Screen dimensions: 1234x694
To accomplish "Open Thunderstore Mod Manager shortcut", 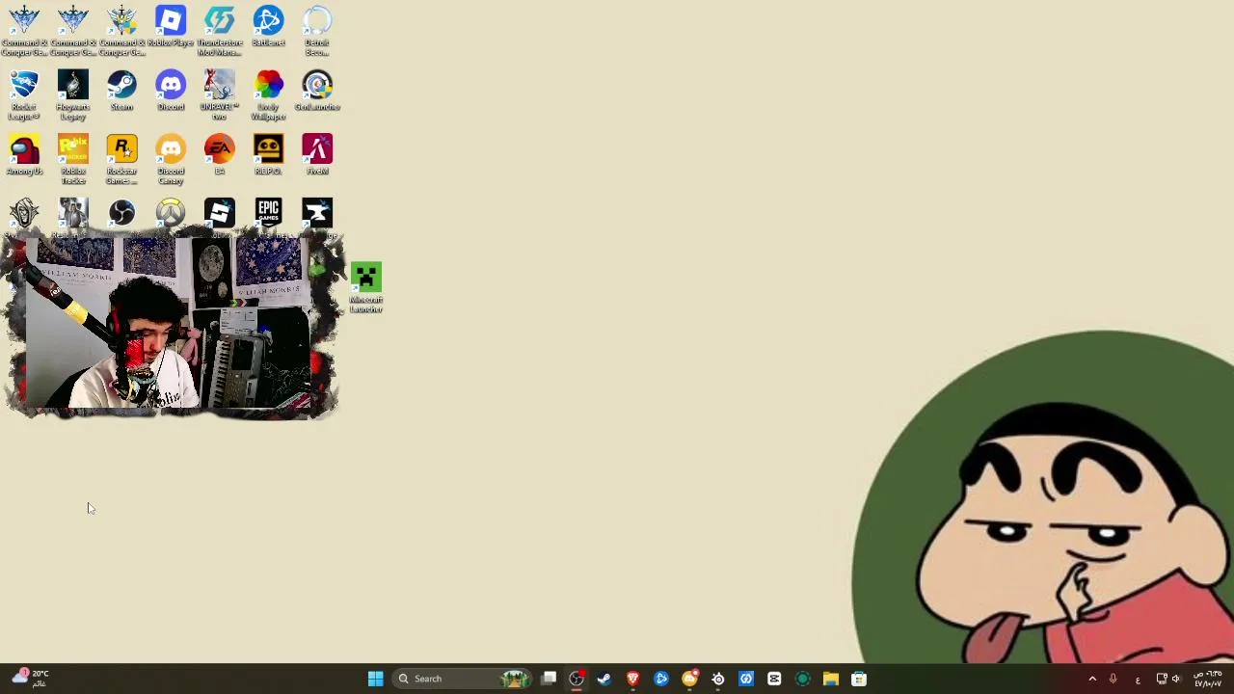I will (x=220, y=29).
